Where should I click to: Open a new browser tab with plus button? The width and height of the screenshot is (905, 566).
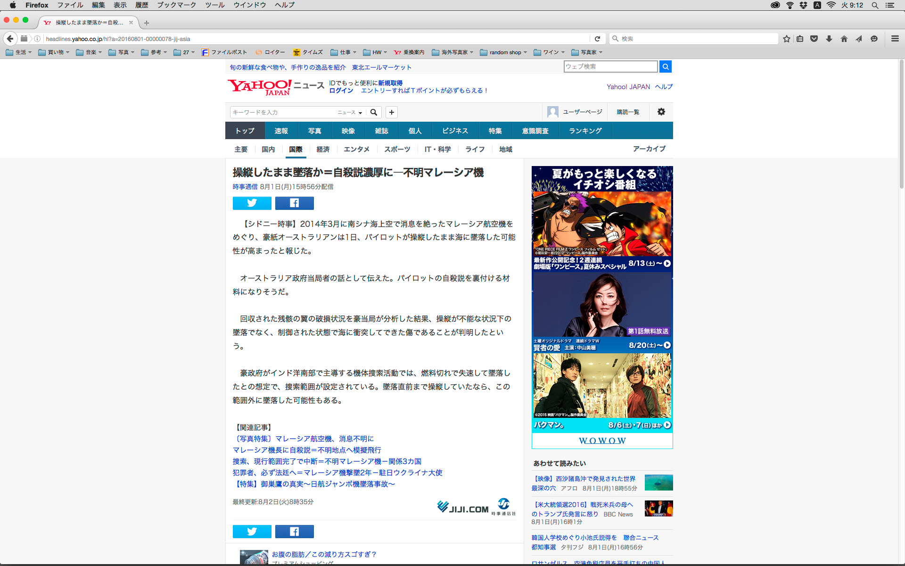point(147,23)
